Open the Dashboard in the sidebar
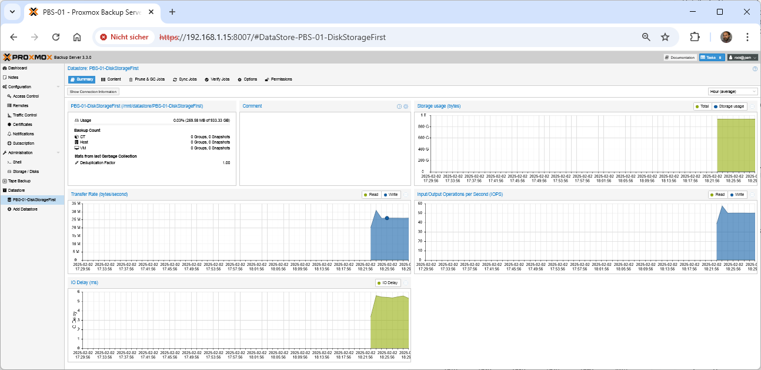 [17, 68]
